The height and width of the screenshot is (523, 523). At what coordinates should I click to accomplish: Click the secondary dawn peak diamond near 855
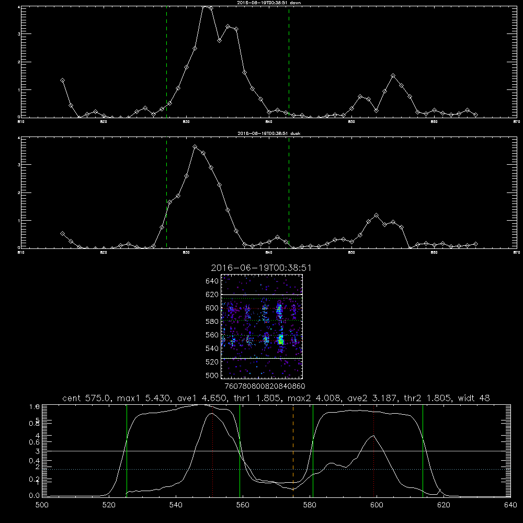coord(393,76)
